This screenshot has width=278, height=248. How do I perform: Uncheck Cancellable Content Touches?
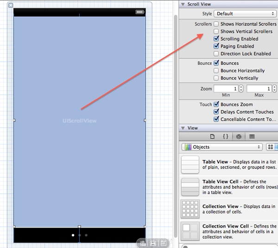point(216,119)
